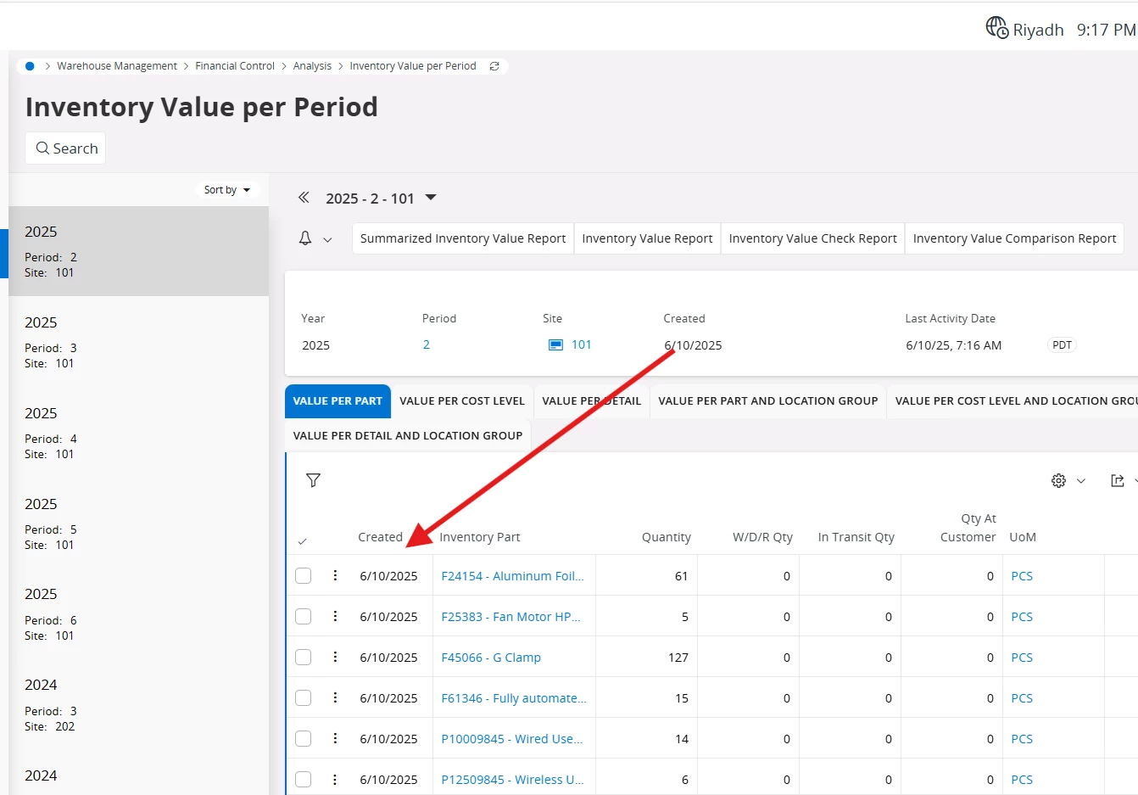Select the 2025 Period 4 record
Viewport: 1138px width, 795px height.
tap(139, 433)
